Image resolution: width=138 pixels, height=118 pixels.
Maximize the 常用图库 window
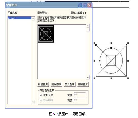point(85,5)
